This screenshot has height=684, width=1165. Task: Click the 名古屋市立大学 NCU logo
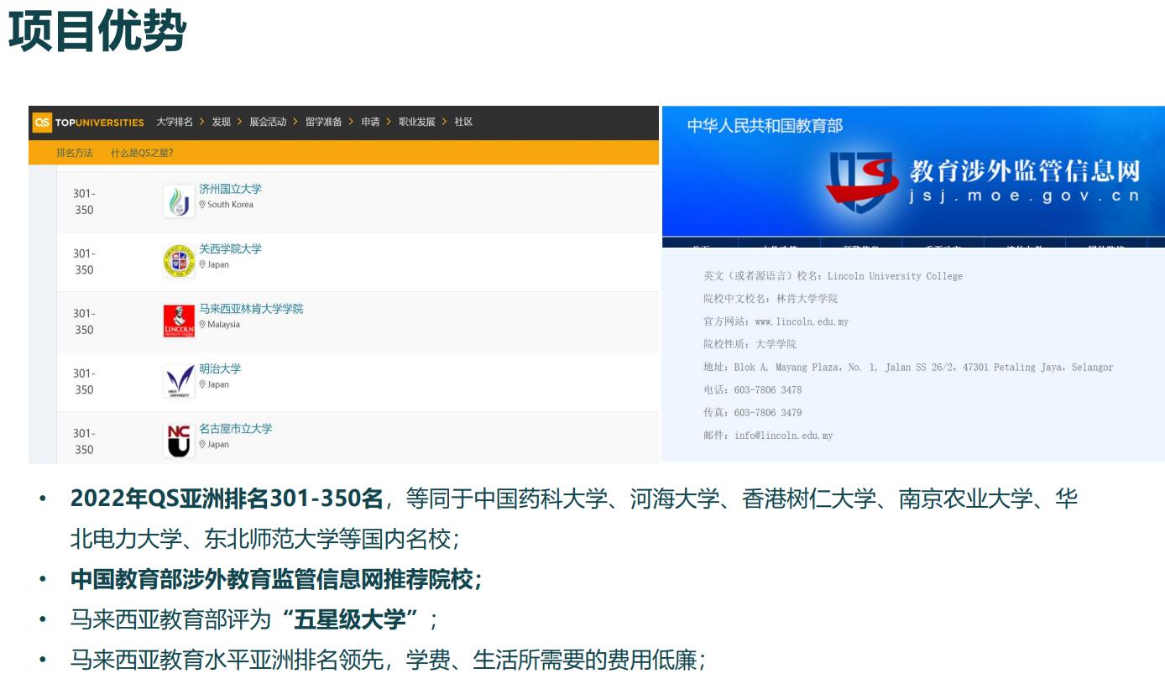[179, 441]
